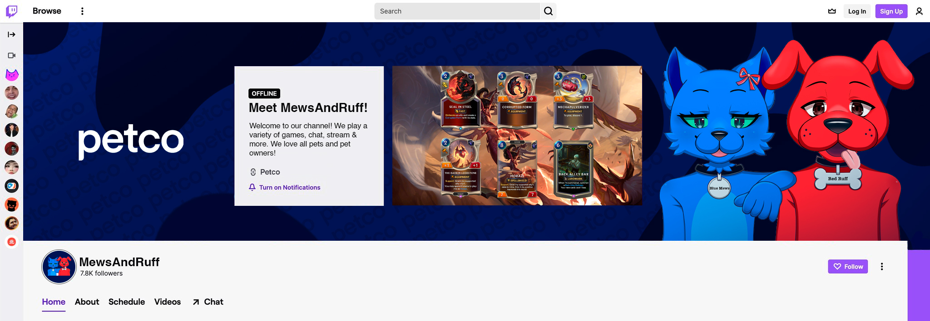
Task: Click the 7.8K followers text
Action: [x=101, y=273]
